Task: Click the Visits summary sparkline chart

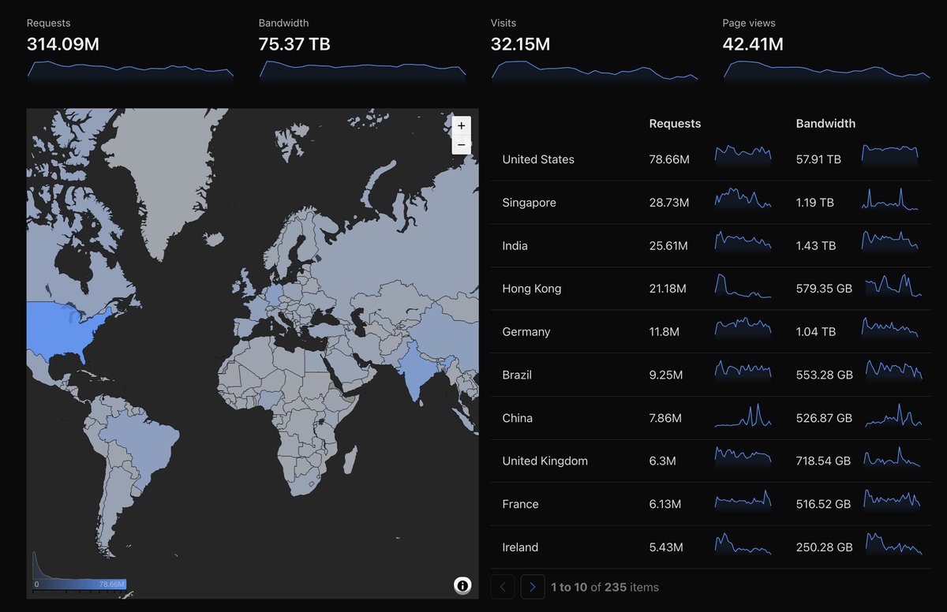Action: click(x=595, y=71)
